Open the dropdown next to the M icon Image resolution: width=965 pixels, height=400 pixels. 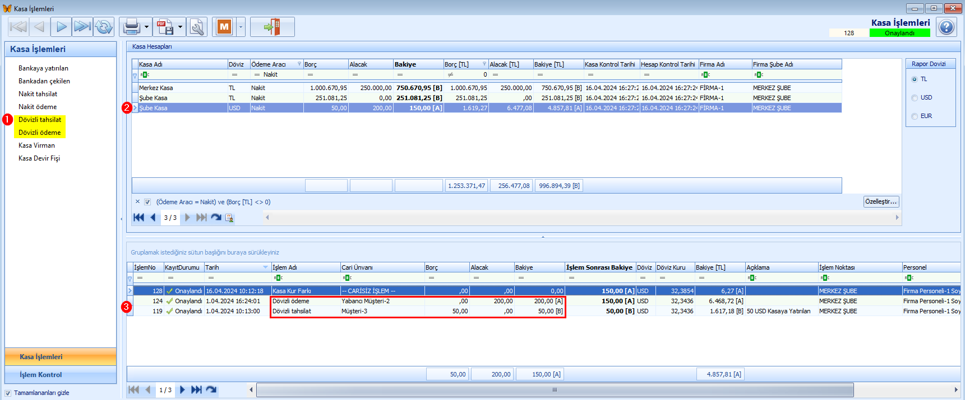tap(241, 26)
